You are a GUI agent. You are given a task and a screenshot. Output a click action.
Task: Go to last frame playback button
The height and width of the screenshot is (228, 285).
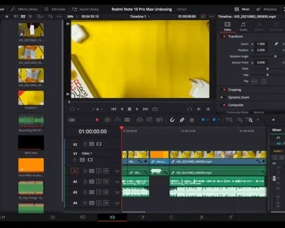145,109
